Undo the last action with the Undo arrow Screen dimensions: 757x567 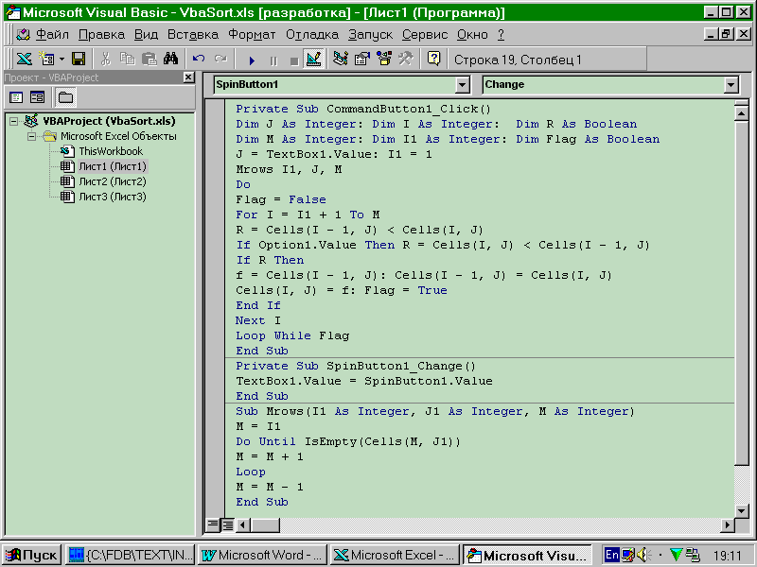pos(199,60)
